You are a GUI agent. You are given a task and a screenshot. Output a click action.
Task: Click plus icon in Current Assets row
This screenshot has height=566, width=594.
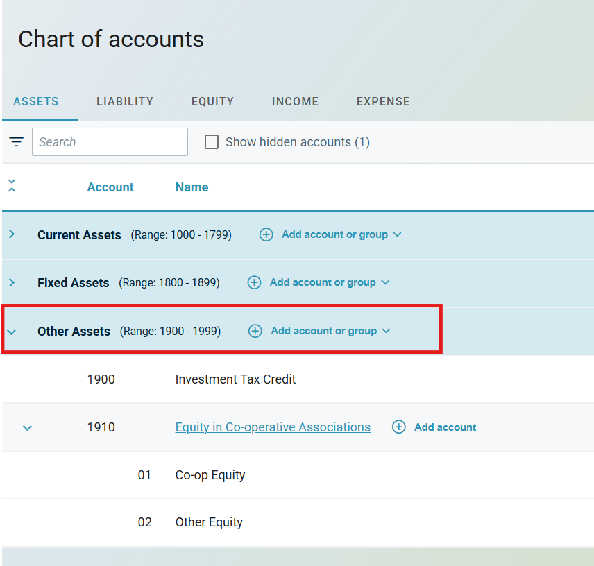click(266, 234)
